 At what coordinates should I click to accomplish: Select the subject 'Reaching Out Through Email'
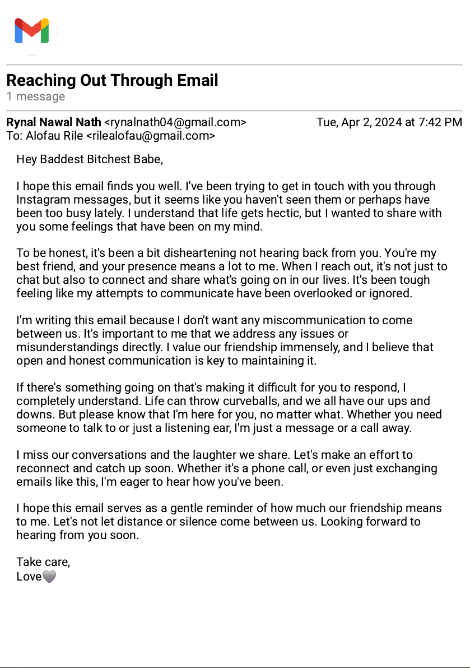pos(112,80)
